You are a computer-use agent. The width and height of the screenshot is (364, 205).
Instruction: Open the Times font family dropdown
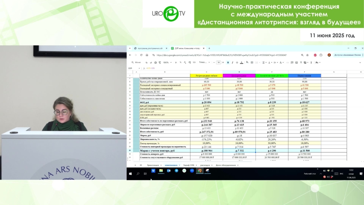(x=204, y=63)
